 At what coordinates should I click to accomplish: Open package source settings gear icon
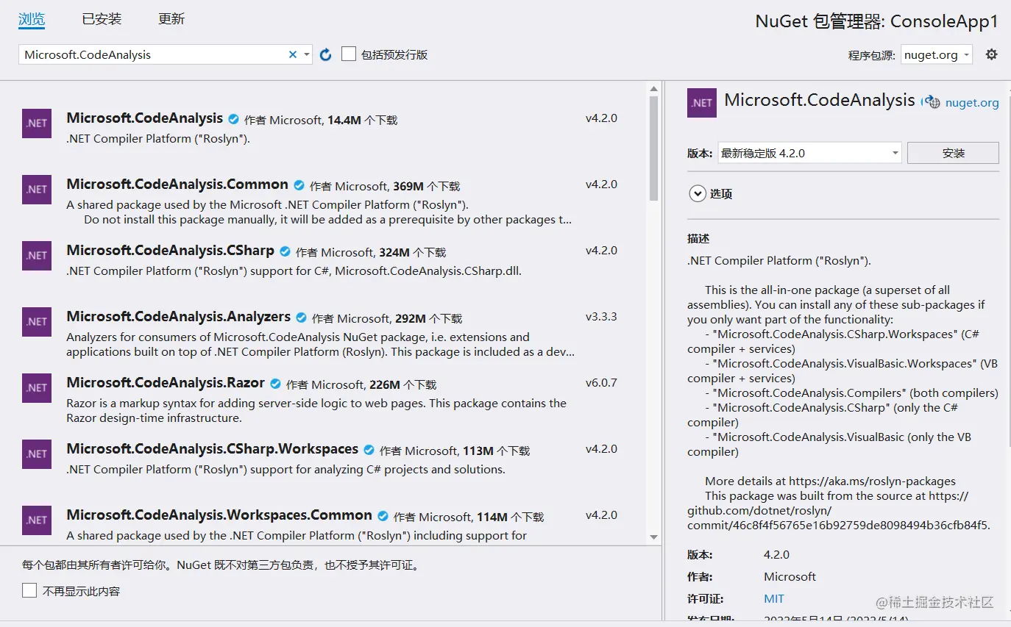(x=992, y=54)
